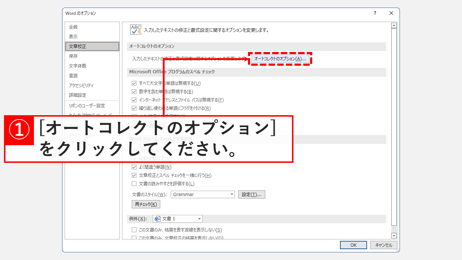This screenshot has width=462, height=260.
Task: Enable 文書の読みやすさを評価する checkbox
Action: 134,184
